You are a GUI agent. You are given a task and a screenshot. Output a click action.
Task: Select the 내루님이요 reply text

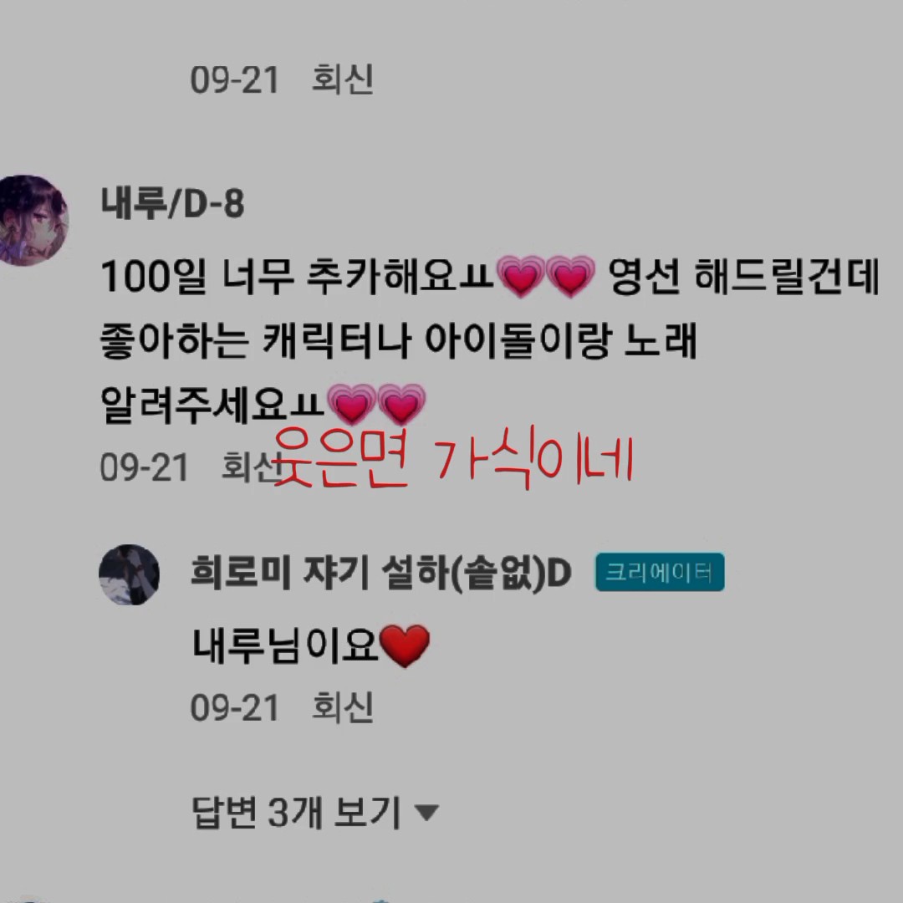pos(285,645)
